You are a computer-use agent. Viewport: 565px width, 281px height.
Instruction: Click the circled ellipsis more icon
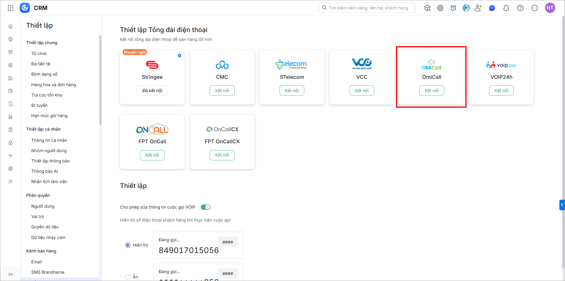tap(535, 8)
